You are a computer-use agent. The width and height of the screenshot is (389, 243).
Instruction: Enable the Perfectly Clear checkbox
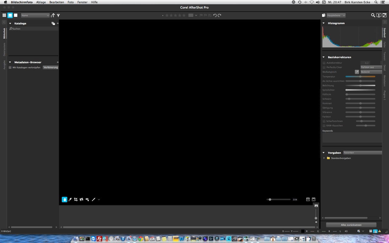pos(324,67)
